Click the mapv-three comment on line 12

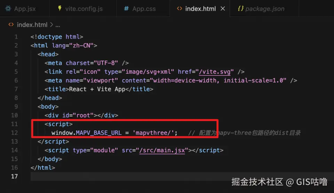point(245,133)
